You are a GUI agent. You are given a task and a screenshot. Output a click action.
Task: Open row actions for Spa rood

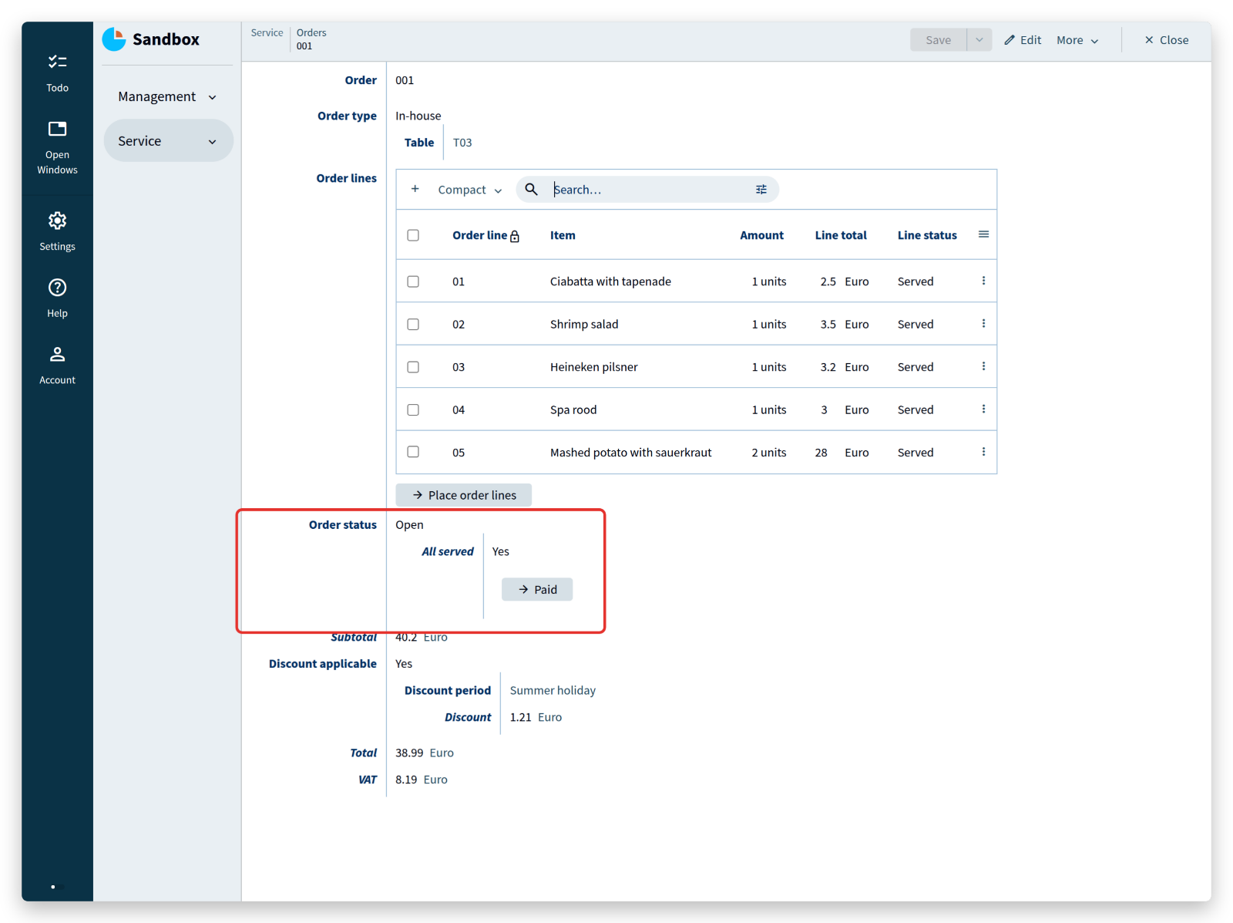coord(983,409)
